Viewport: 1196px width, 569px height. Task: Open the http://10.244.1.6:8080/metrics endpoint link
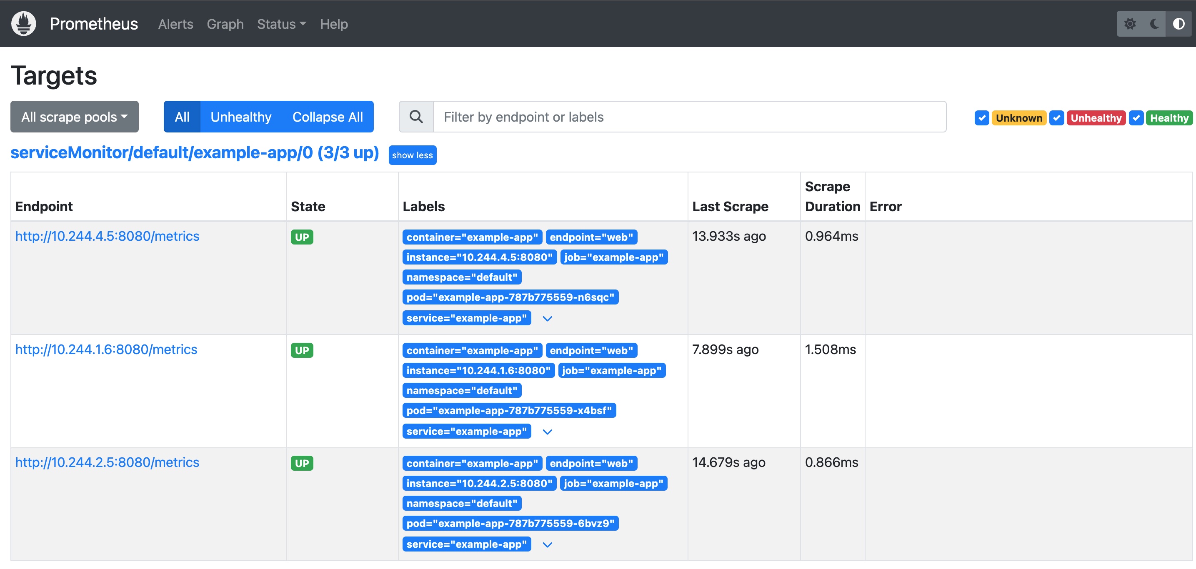[x=106, y=349]
